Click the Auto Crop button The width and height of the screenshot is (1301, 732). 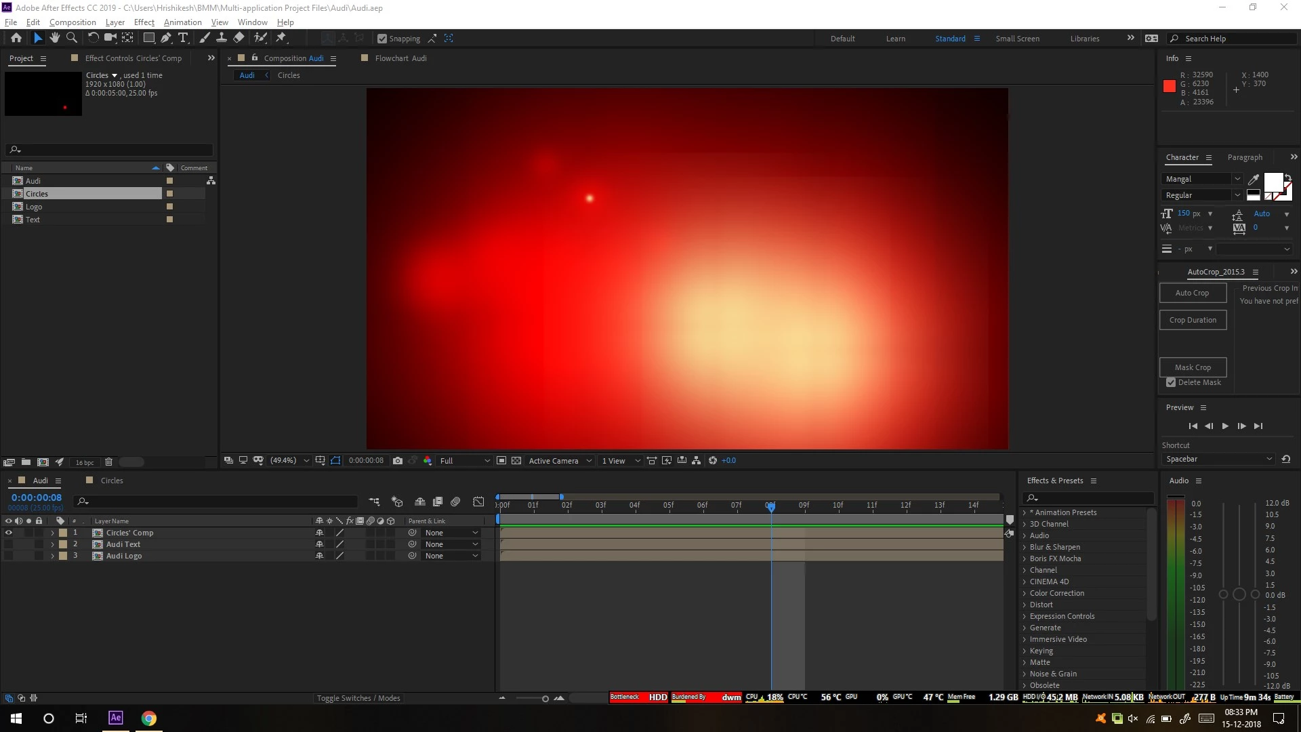1192,293
